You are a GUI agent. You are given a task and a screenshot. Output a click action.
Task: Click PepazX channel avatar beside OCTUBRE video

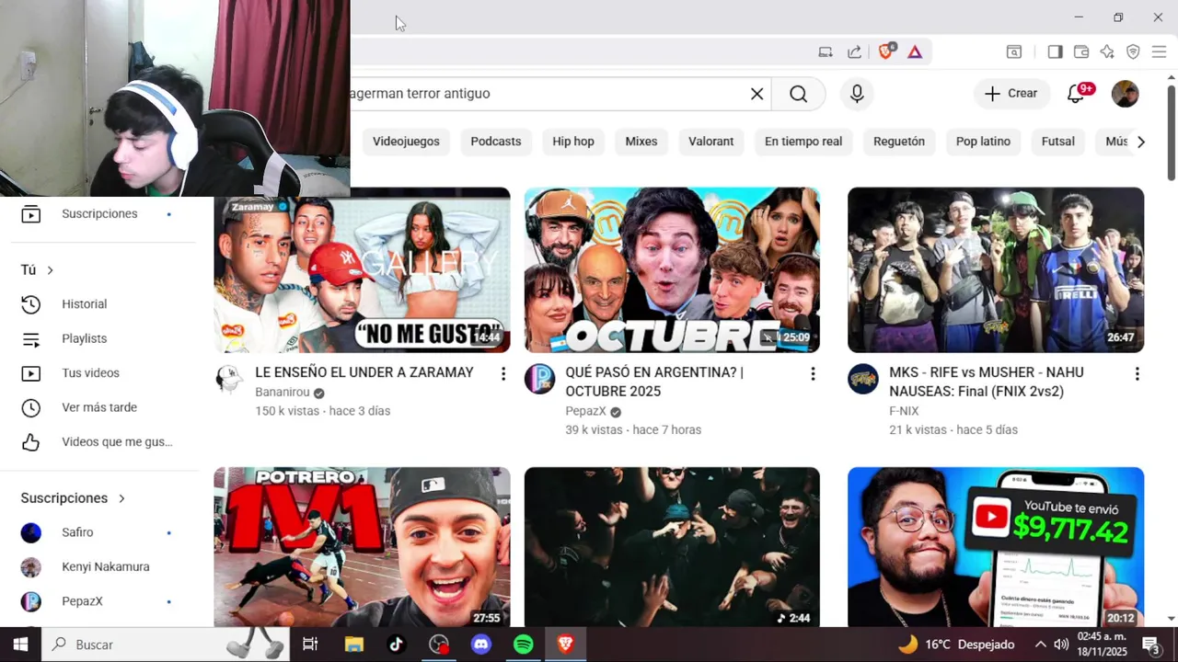[x=540, y=379]
